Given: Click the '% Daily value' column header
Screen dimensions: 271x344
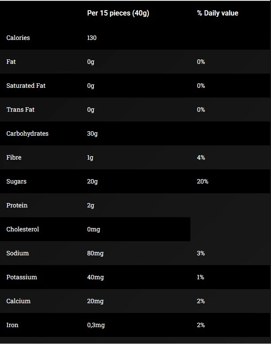Looking at the screenshot, I should click(217, 13).
